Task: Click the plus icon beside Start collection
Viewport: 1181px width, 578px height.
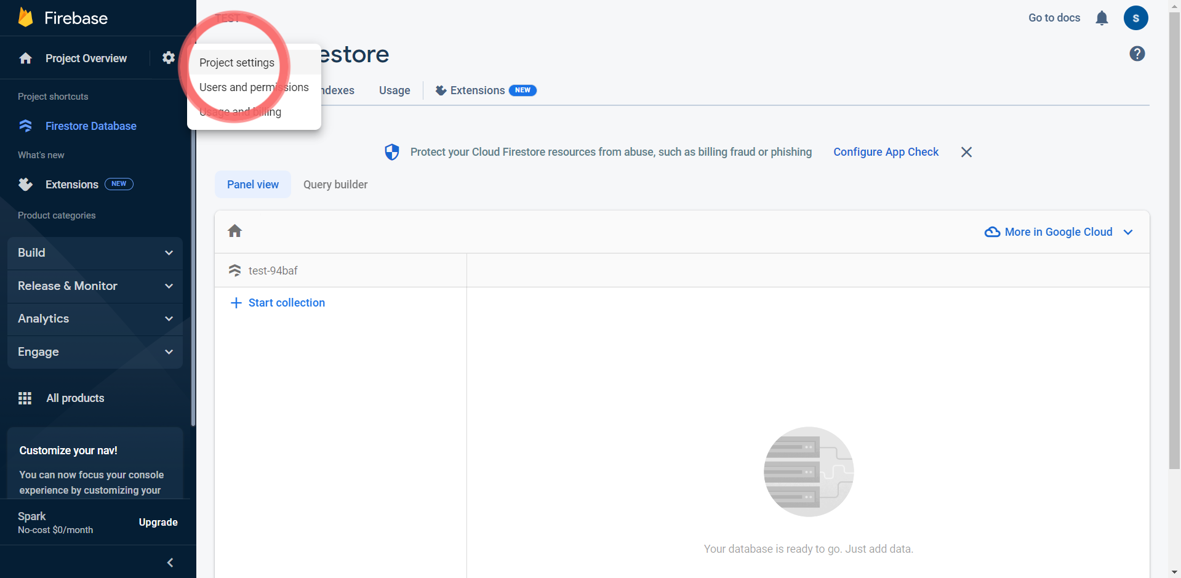Action: pyautogui.click(x=236, y=303)
